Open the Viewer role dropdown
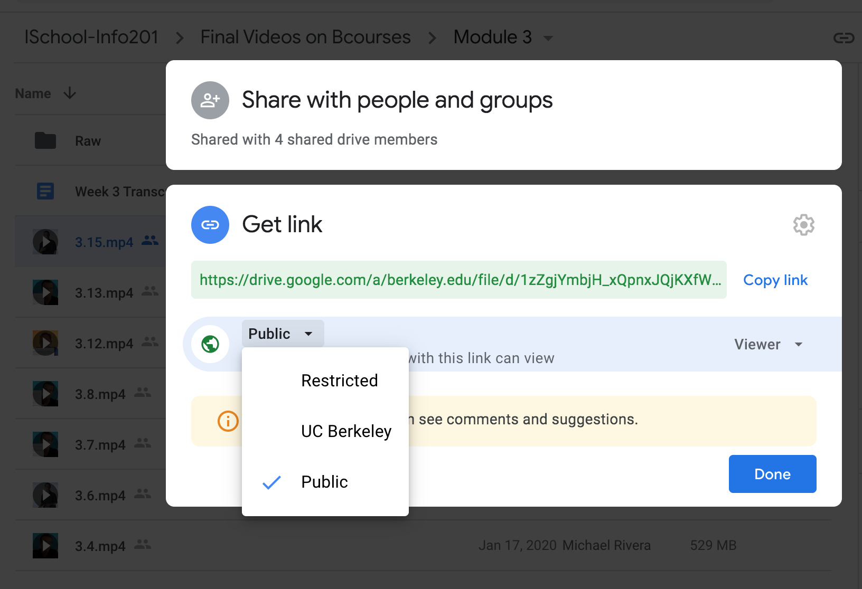862x589 pixels. click(769, 344)
